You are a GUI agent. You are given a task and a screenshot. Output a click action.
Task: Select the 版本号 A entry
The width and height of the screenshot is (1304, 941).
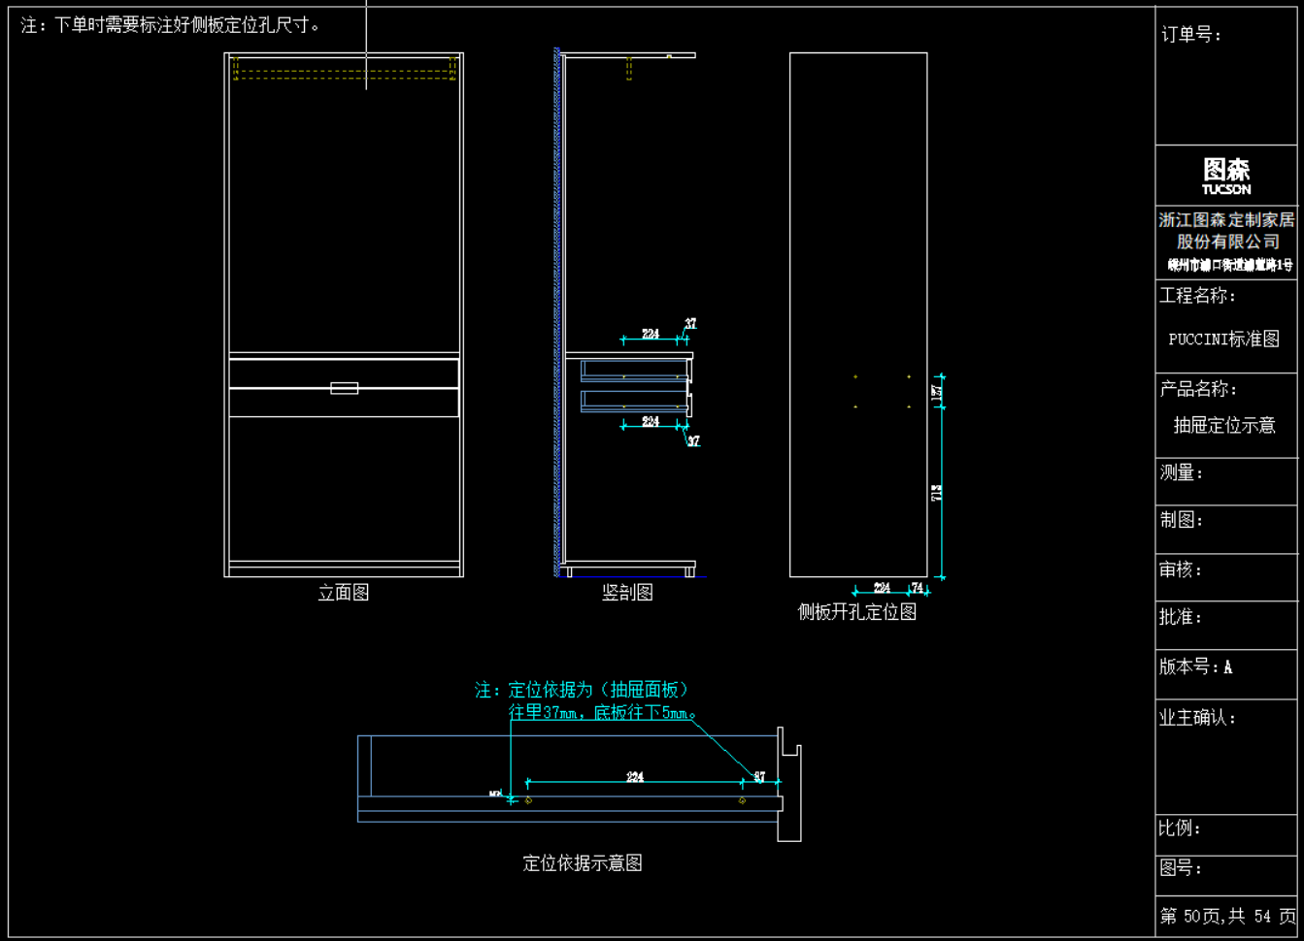click(x=1195, y=666)
